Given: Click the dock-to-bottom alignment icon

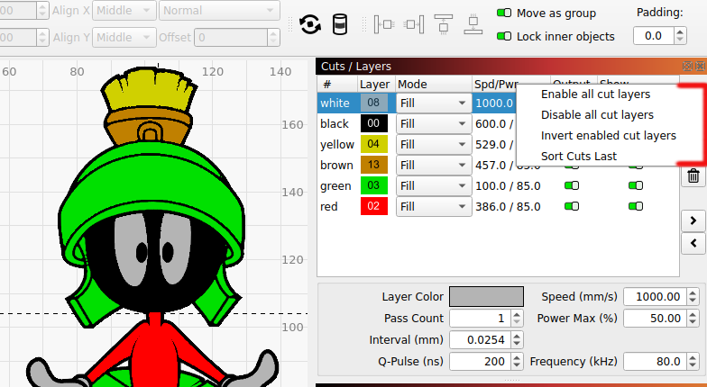Looking at the screenshot, I should point(473,24).
